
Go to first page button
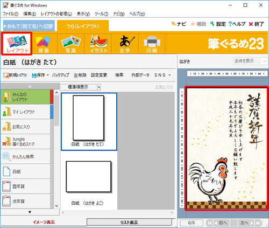coord(209,223)
